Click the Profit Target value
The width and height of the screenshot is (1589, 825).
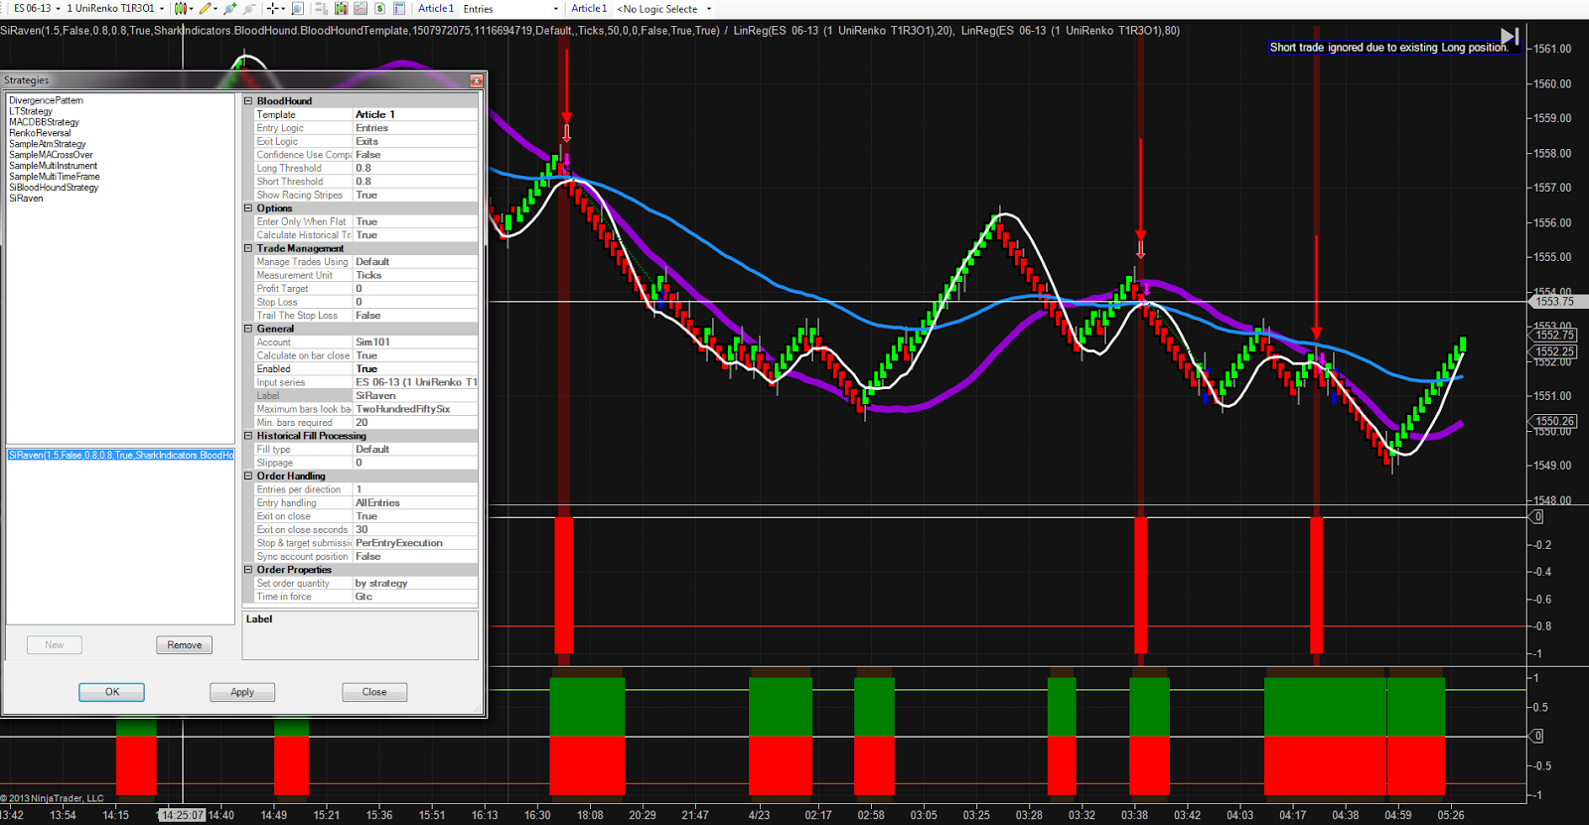click(415, 289)
